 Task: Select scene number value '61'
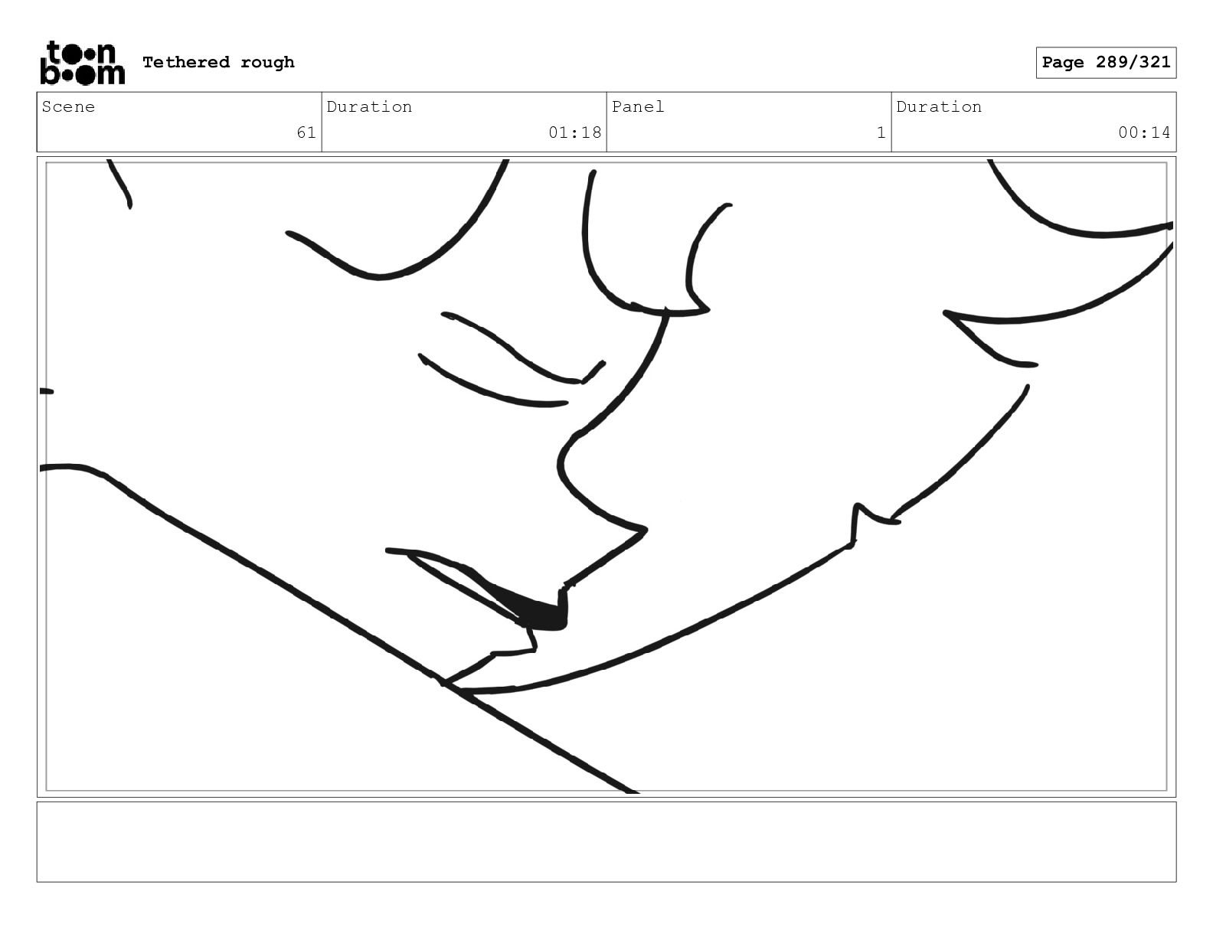pyautogui.click(x=306, y=132)
